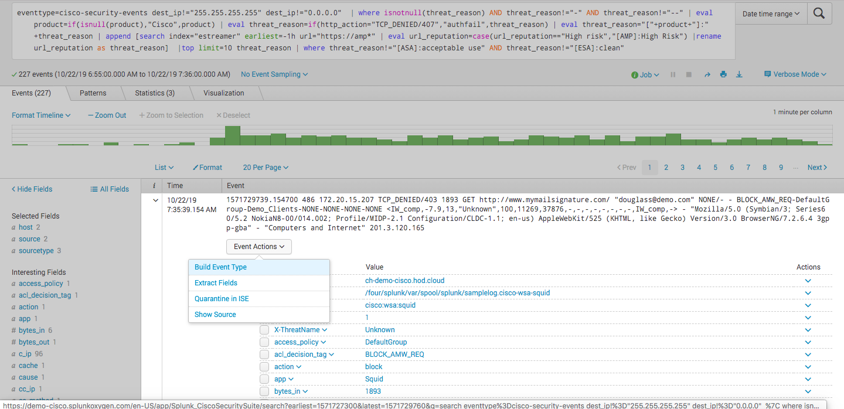844x409 pixels.
Task: Open the Job menu
Action: (x=645, y=75)
